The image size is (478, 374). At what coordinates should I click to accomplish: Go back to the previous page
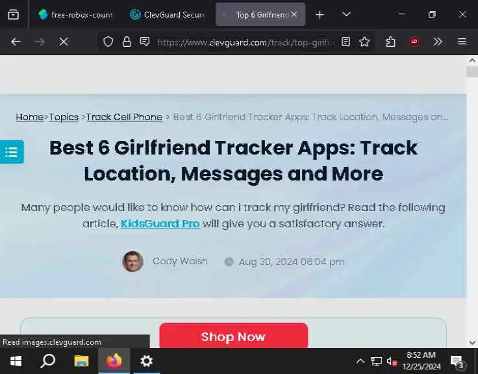point(16,42)
